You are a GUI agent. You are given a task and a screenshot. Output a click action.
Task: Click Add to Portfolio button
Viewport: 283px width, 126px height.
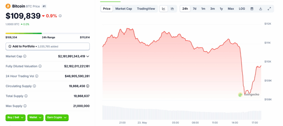click(48, 46)
